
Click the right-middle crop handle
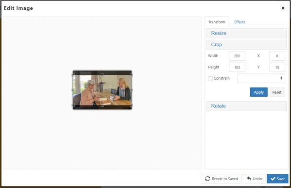131,90
